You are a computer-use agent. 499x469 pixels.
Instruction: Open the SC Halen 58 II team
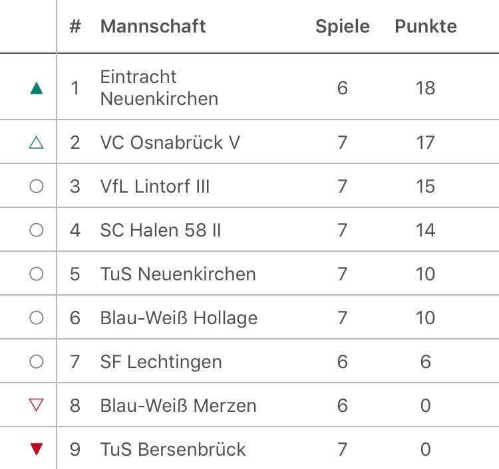pos(160,230)
